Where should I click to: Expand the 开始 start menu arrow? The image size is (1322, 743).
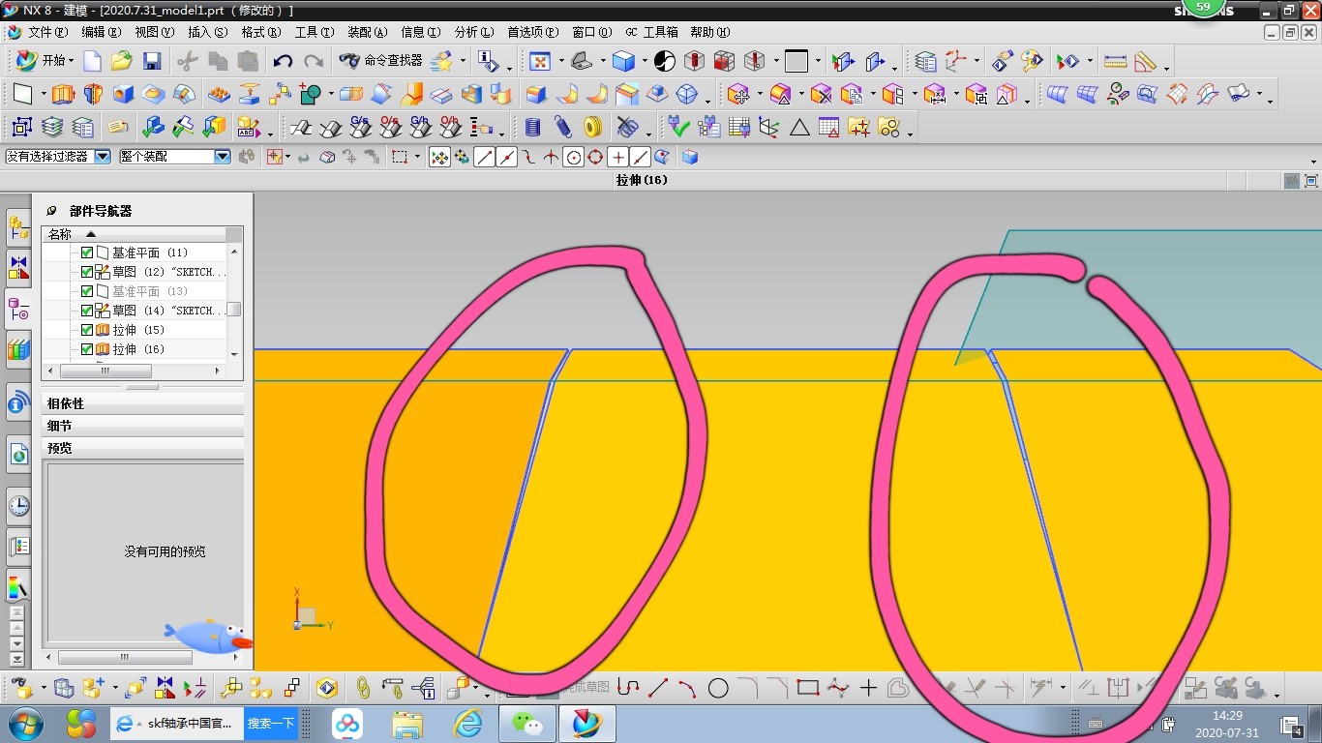point(71,61)
